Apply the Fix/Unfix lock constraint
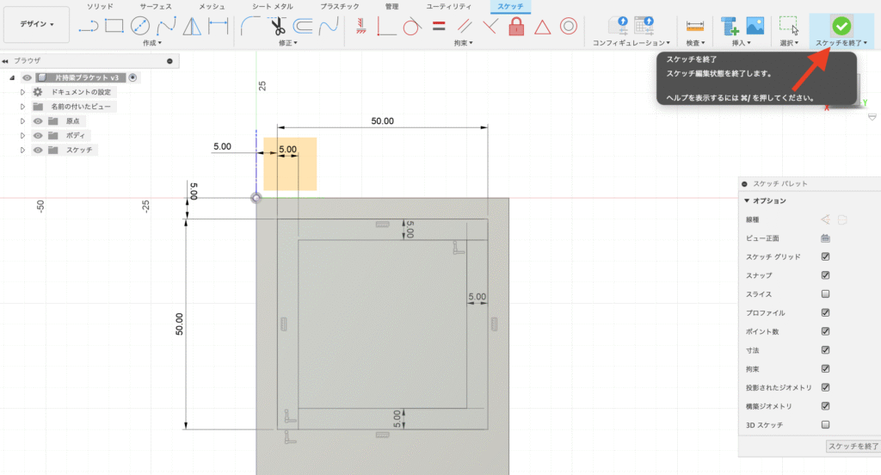Image resolution: width=881 pixels, height=475 pixels. (515, 27)
